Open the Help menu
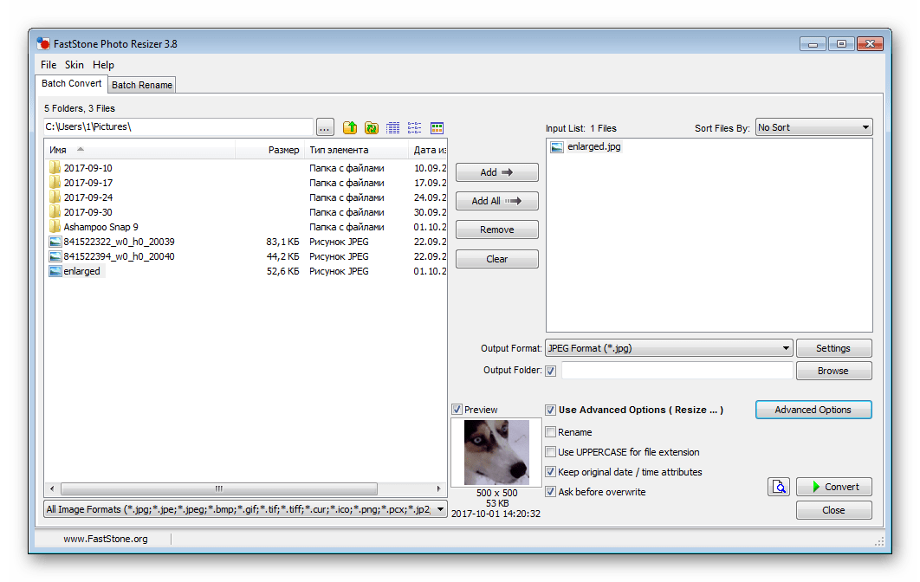Viewport: 920px width, 582px height. pos(103,65)
